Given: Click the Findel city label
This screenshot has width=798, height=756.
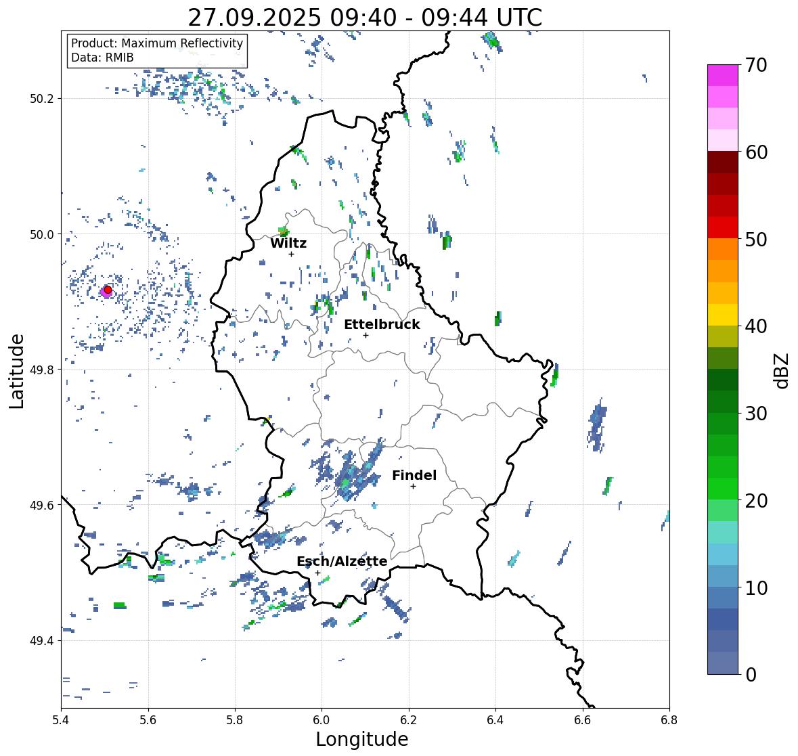Looking at the screenshot, I should click(414, 475).
